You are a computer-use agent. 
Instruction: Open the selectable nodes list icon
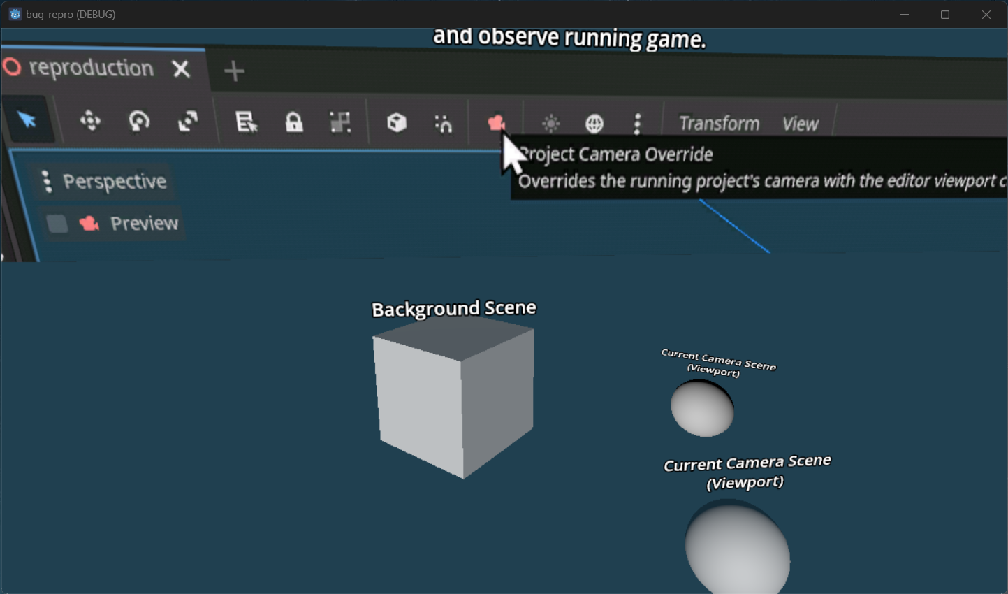[x=246, y=122]
